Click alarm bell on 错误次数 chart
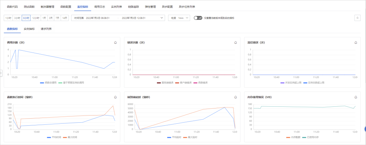The image size is (366, 145). click(236, 43)
